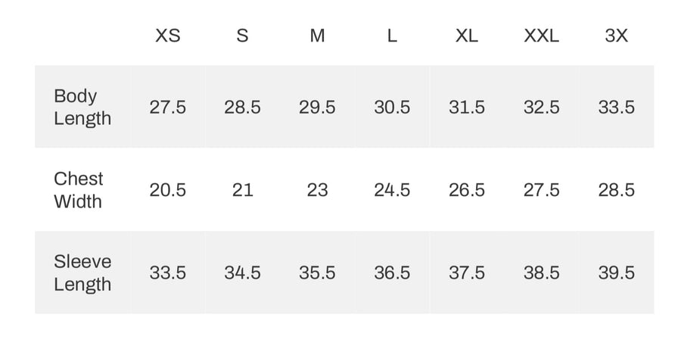Select the S size column header
This screenshot has height=349, width=681.
pyautogui.click(x=242, y=36)
